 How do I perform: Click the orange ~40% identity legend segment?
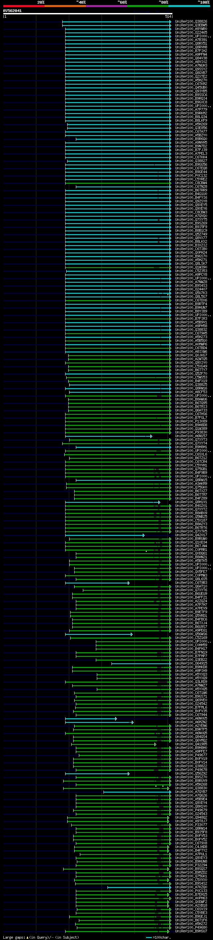pos(65,6)
